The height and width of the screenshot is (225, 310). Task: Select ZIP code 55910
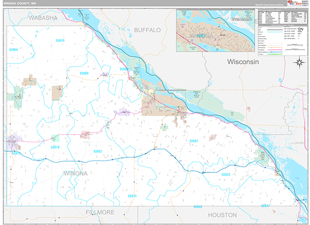tap(60, 40)
